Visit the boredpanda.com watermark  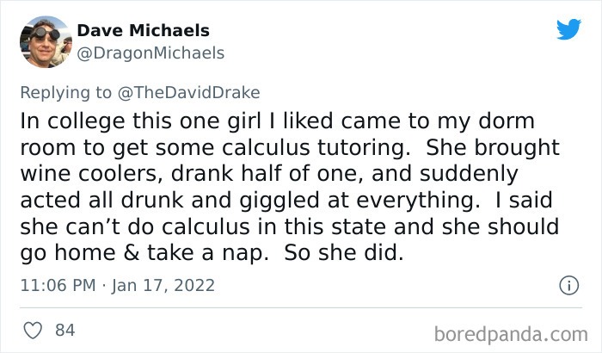click(511, 334)
